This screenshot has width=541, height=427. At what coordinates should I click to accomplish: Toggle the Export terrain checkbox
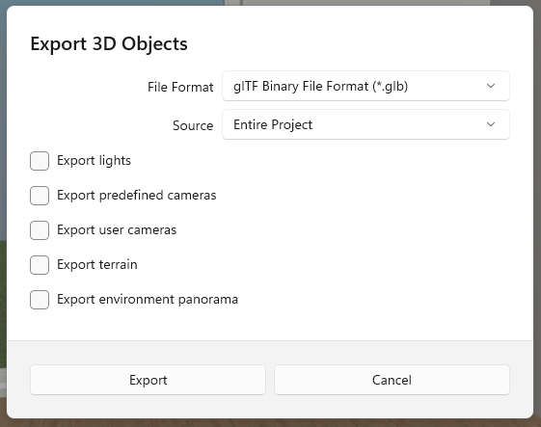pos(40,265)
